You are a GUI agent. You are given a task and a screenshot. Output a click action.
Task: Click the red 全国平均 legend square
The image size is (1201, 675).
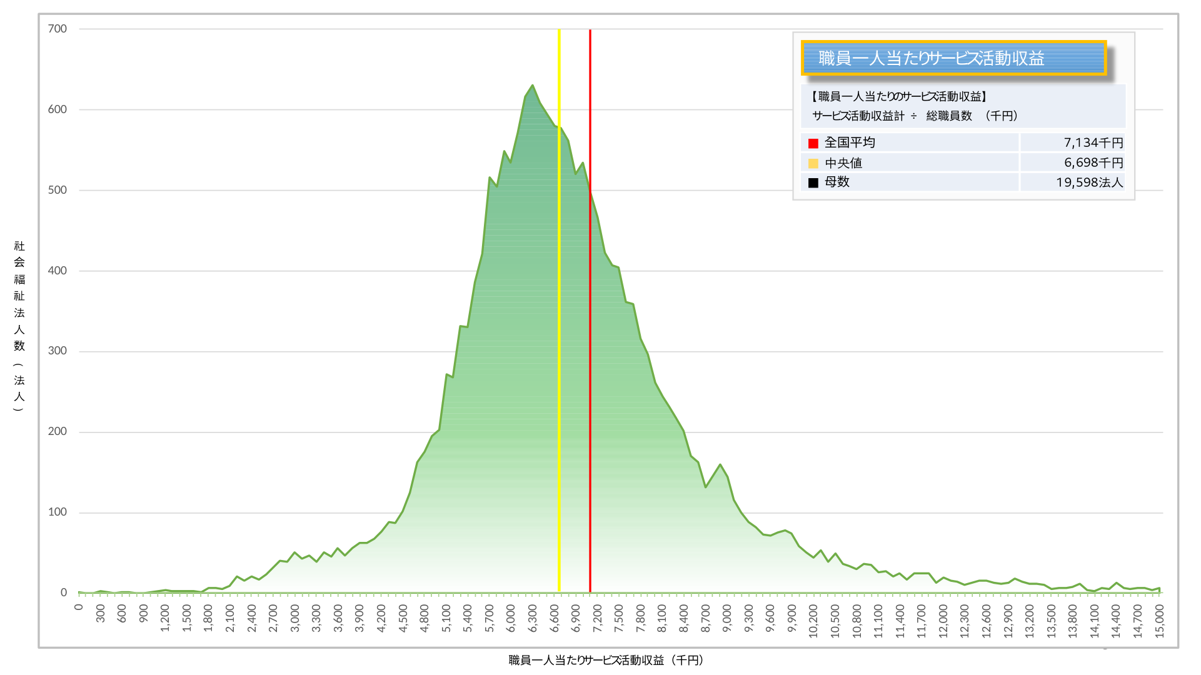(813, 143)
